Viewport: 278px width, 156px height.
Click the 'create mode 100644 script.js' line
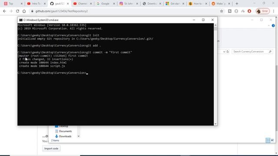[42, 66]
